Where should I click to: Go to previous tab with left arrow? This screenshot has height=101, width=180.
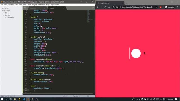click(24, 8)
